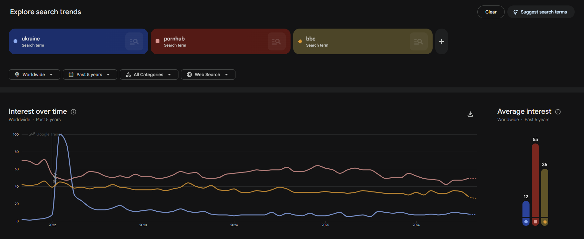Open the All Categories dropdown
584x239 pixels.
click(149, 75)
